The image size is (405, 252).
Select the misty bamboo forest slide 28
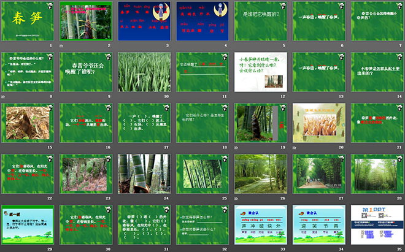377,174
